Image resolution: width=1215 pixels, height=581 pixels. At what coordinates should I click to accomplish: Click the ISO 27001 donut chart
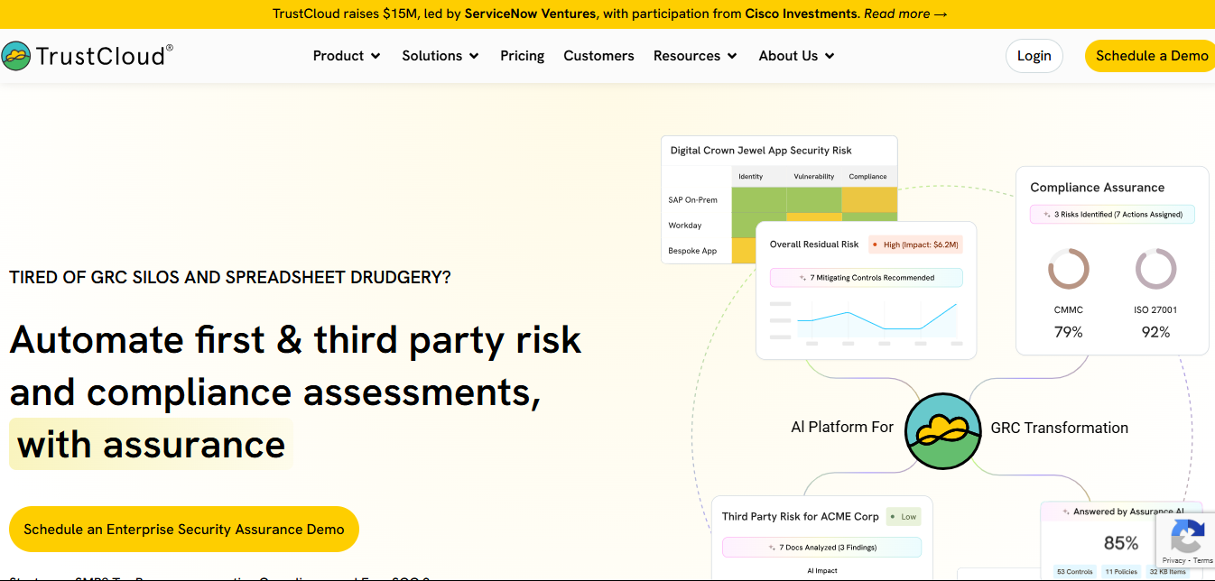coord(1155,270)
